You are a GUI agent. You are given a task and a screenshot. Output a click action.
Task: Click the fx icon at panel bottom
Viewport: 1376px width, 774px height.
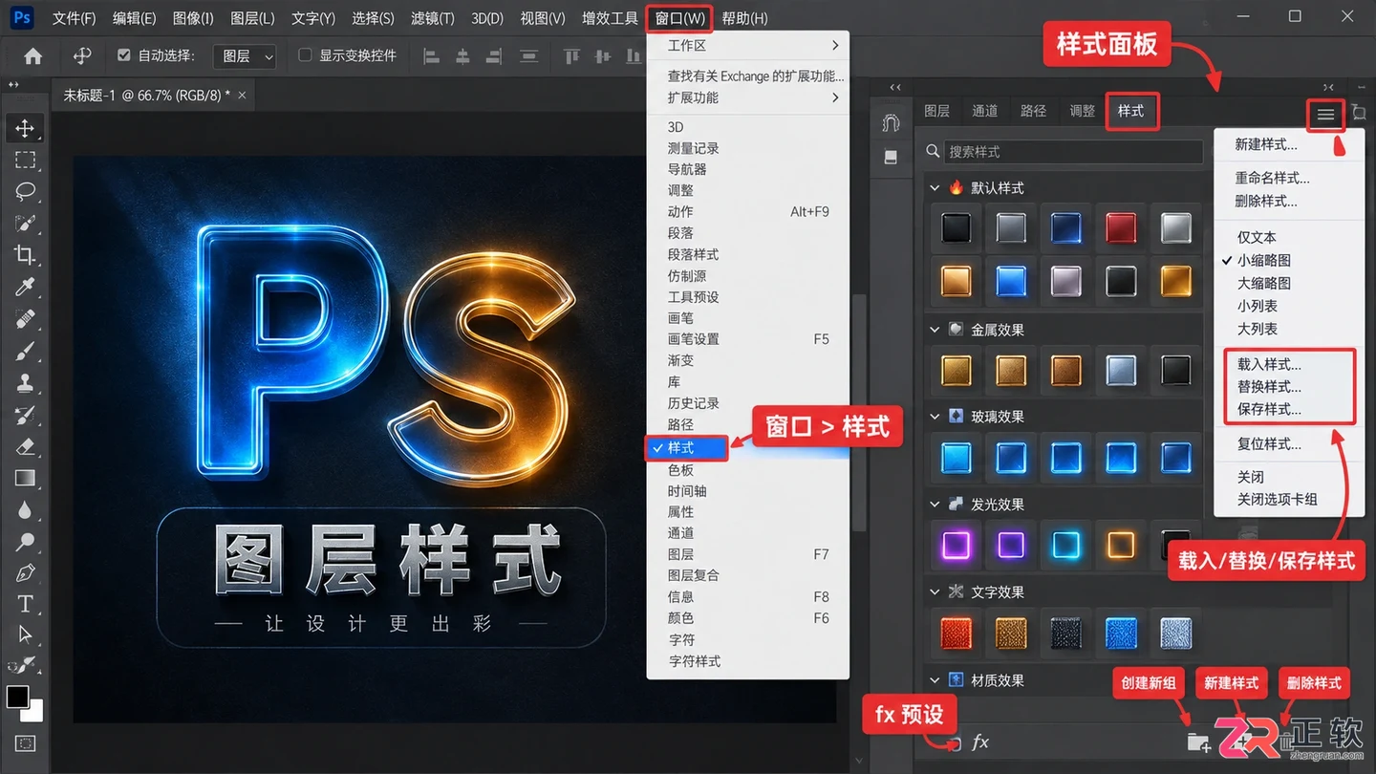pyautogui.click(x=980, y=742)
